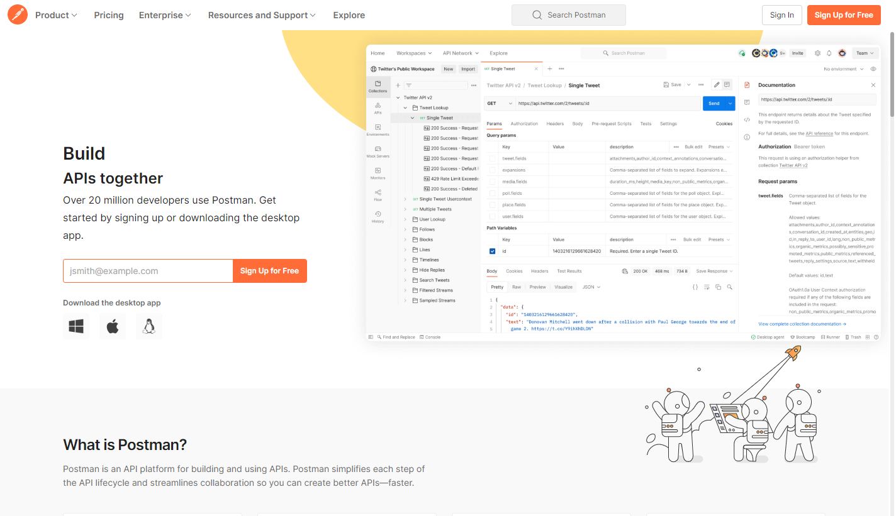Download the Windows desktop app

click(x=76, y=326)
